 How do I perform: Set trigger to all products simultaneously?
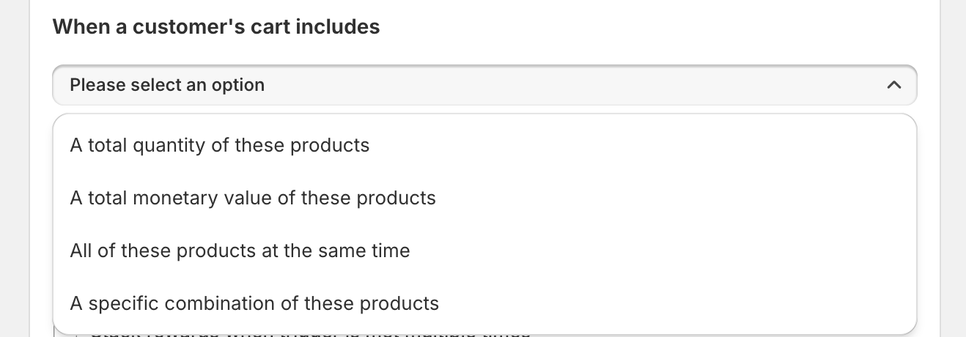coord(240,251)
